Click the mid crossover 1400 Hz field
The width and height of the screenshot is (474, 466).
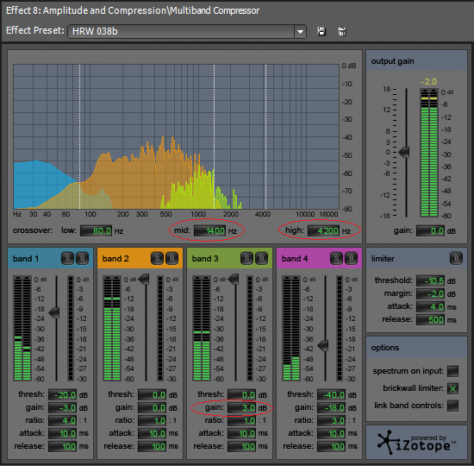(x=209, y=231)
